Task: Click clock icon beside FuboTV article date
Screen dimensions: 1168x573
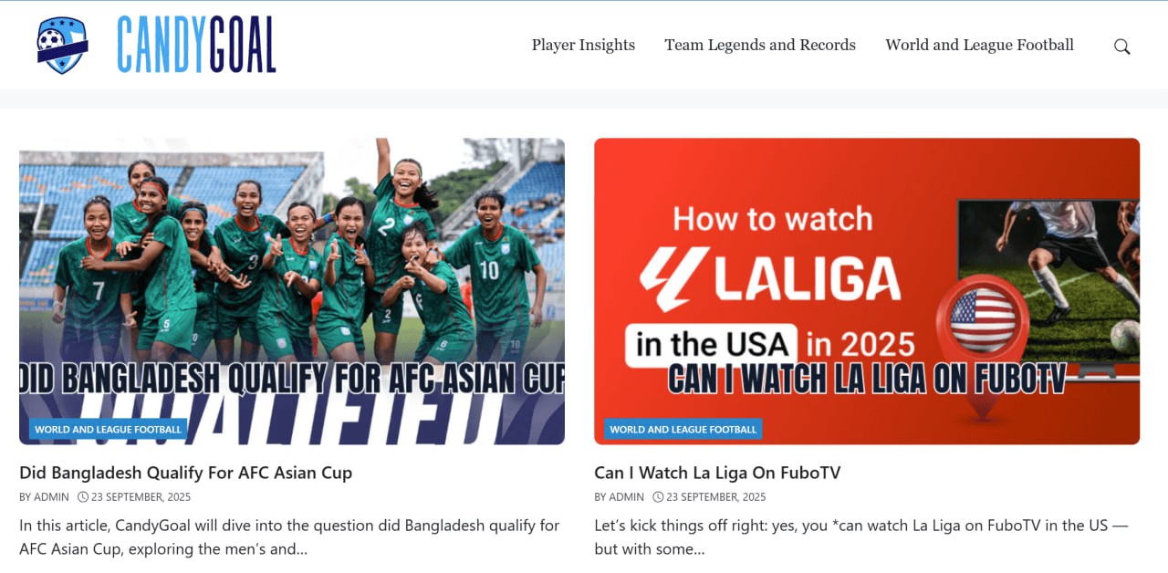Action: [658, 497]
